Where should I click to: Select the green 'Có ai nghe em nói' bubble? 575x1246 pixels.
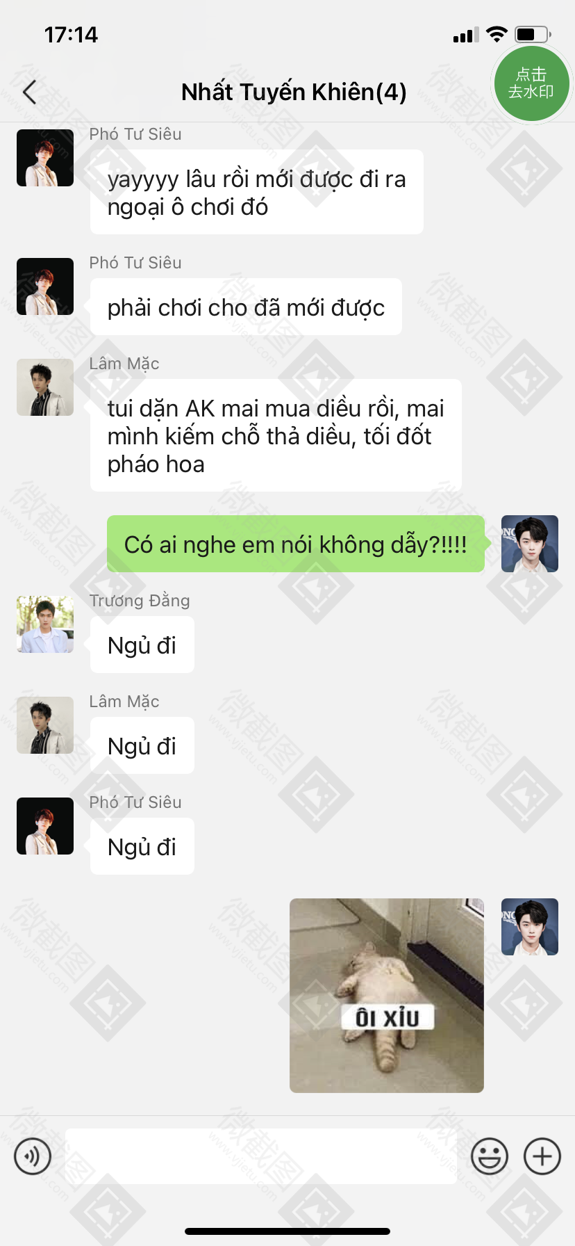296,544
